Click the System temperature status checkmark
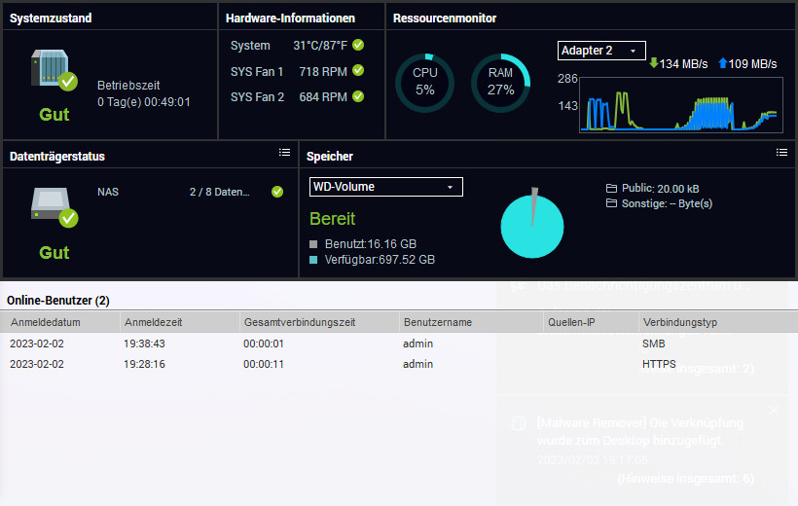The width and height of the screenshot is (798, 506). (358, 45)
